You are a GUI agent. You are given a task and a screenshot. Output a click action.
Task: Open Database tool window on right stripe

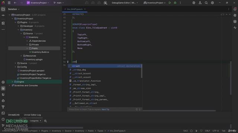235,21
